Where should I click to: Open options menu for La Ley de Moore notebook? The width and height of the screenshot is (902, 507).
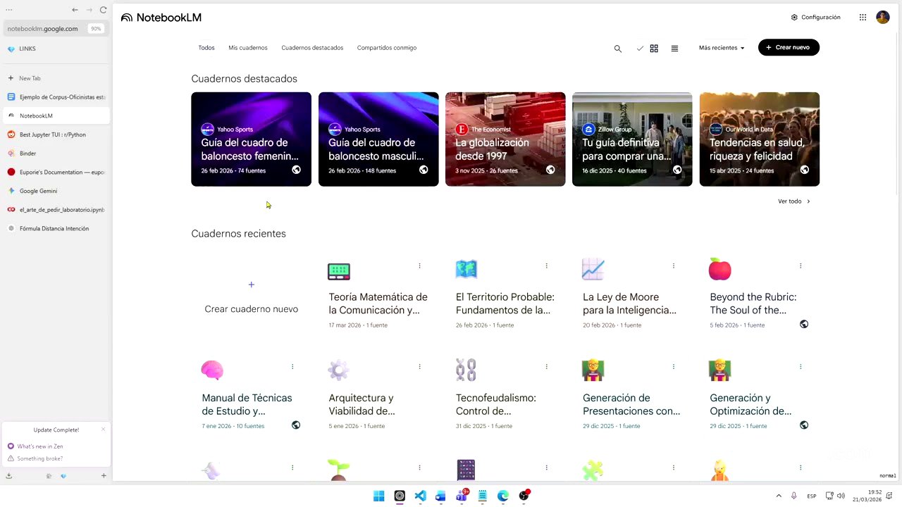673,265
